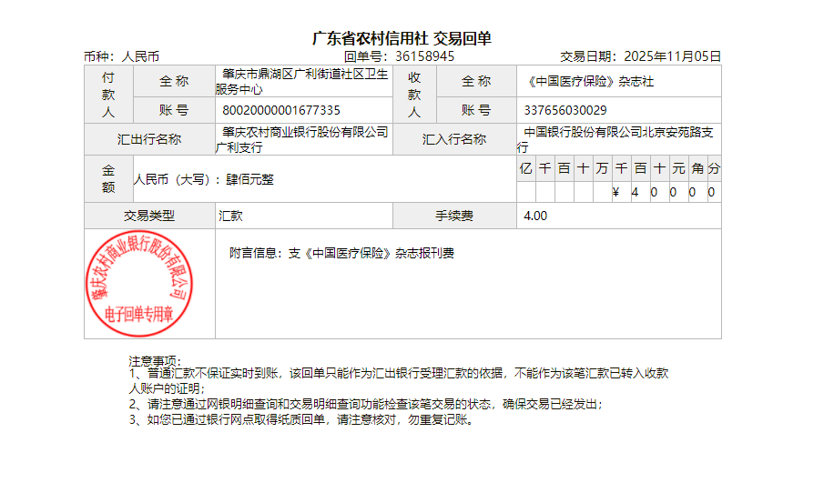Screen dimensions: 834x483
Task: Click the 交易类型 value 汇款
Action: tap(229, 216)
